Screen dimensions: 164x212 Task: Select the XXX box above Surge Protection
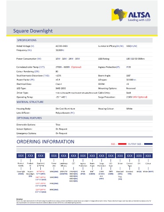pyautogui.click(x=102, y=155)
